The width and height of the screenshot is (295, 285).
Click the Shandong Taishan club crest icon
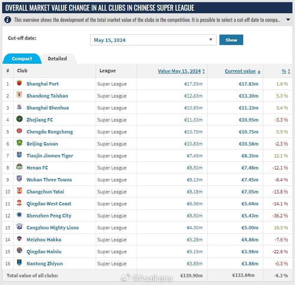point(19,95)
